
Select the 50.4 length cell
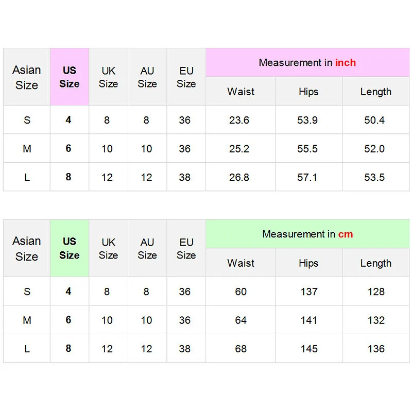point(374,121)
